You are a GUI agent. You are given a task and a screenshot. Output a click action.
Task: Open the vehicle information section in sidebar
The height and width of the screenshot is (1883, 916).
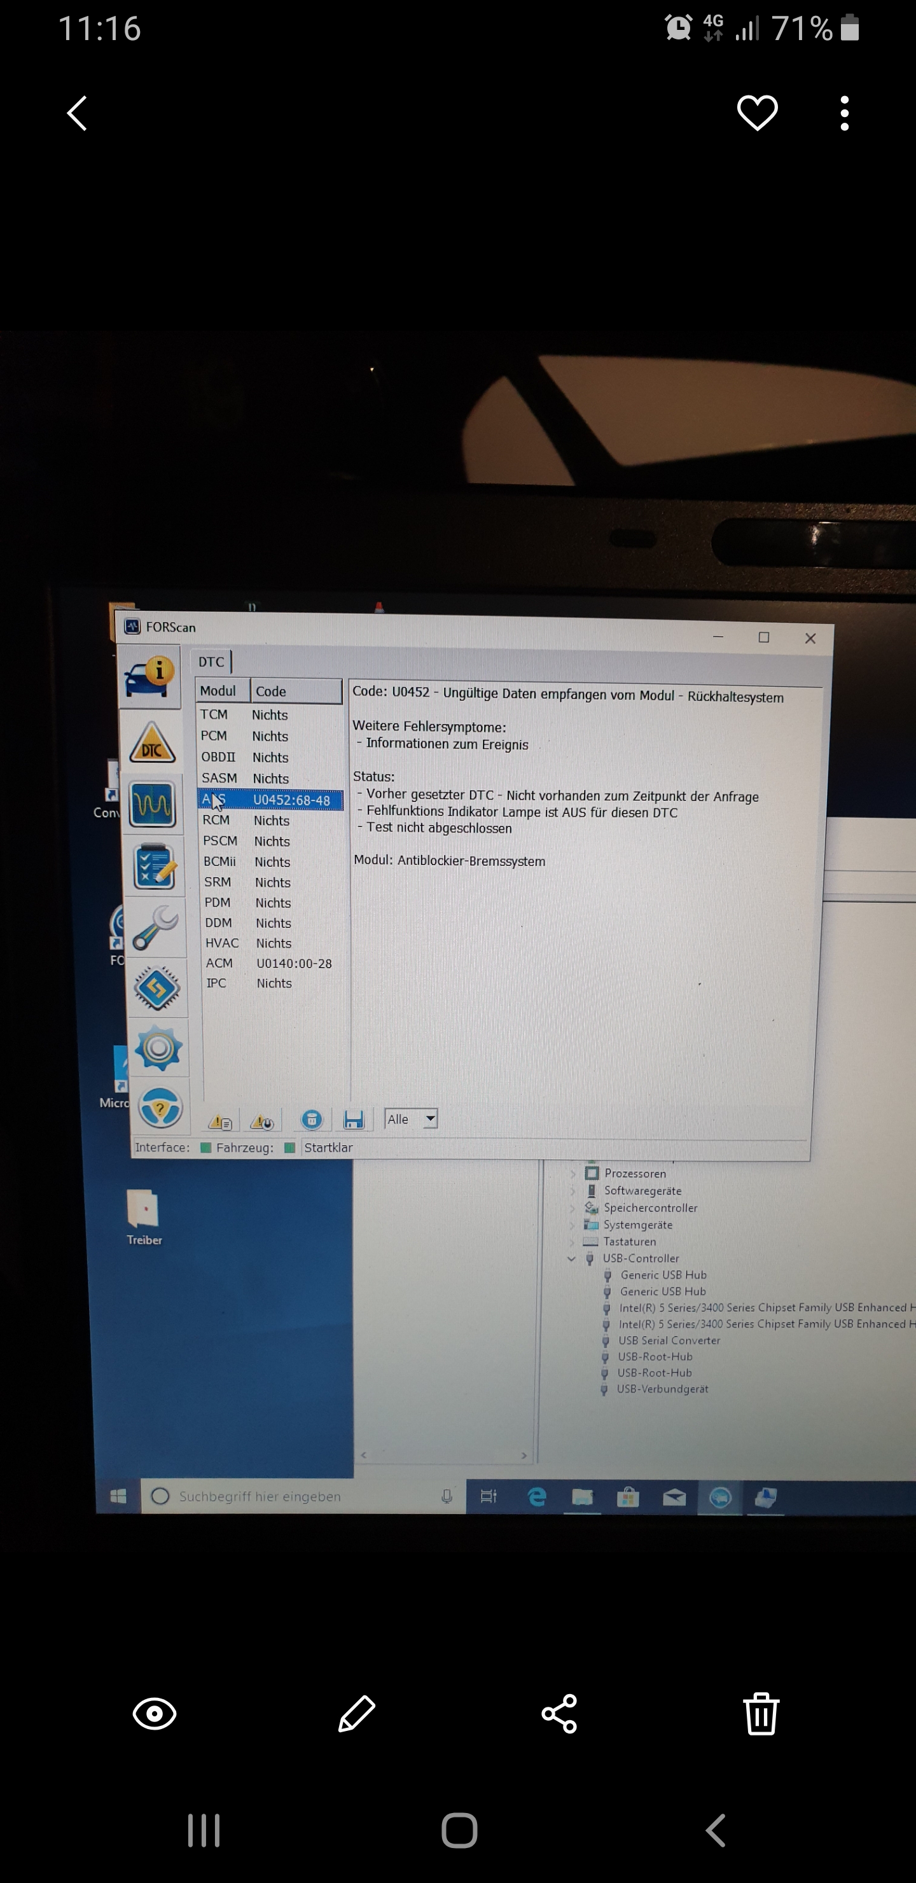pos(150,678)
